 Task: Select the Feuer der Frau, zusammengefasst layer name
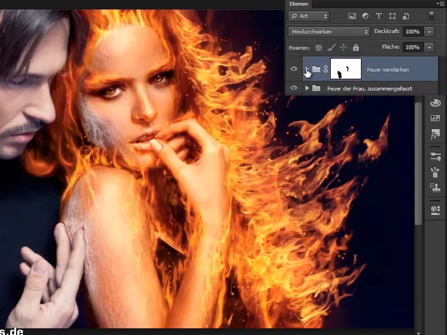[369, 89]
